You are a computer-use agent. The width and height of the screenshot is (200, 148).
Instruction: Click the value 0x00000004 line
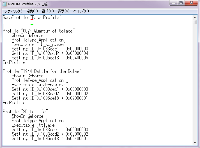pyautogui.click(x=50, y=53)
